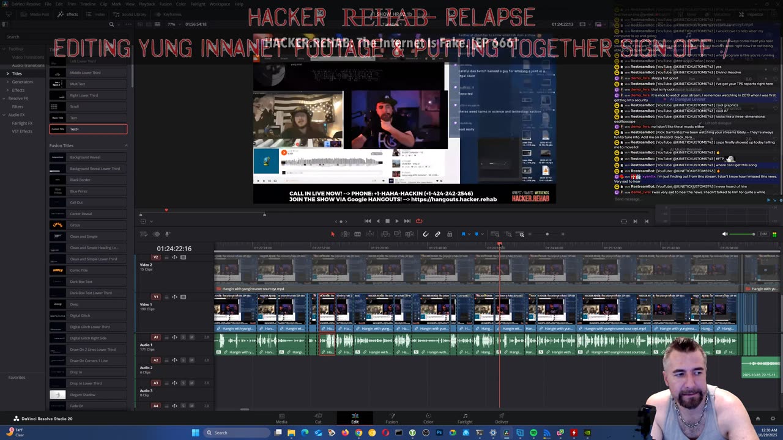The width and height of the screenshot is (783, 440).
Task: Click the Custom Zoom icon
Action: pyautogui.click(x=521, y=234)
